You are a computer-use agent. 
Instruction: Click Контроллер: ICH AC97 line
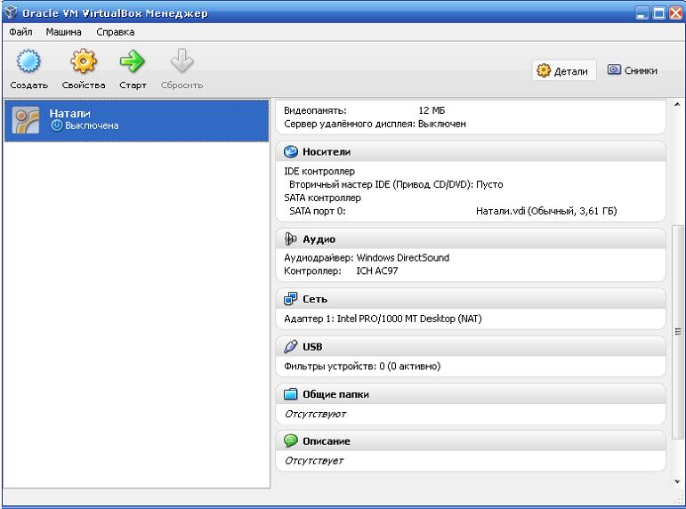[341, 271]
